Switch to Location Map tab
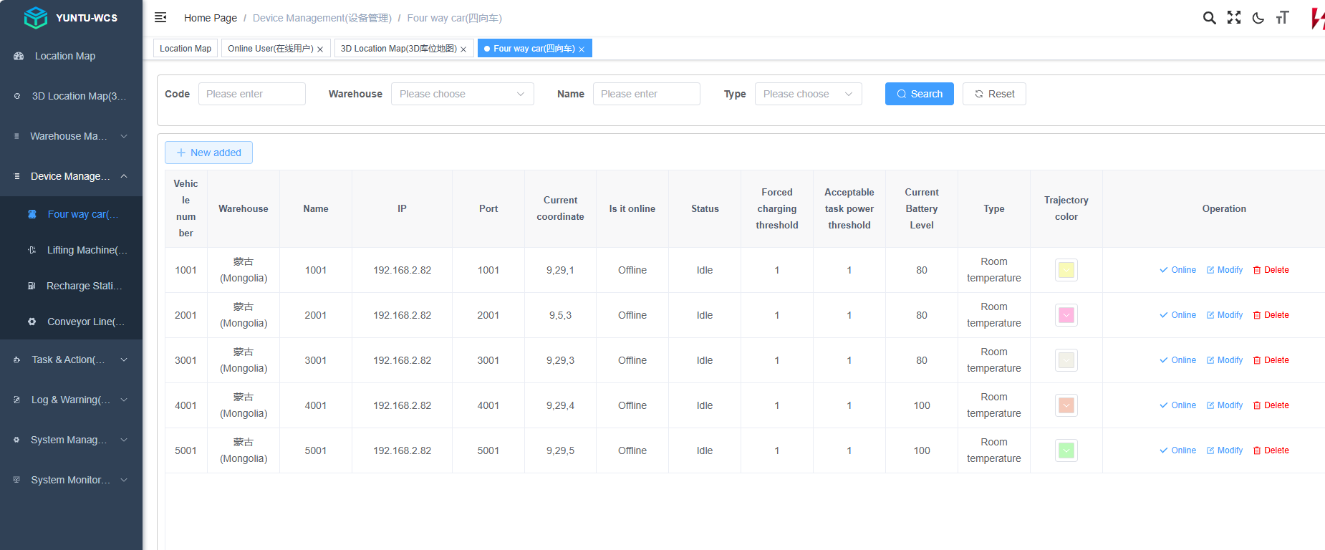 pyautogui.click(x=185, y=49)
